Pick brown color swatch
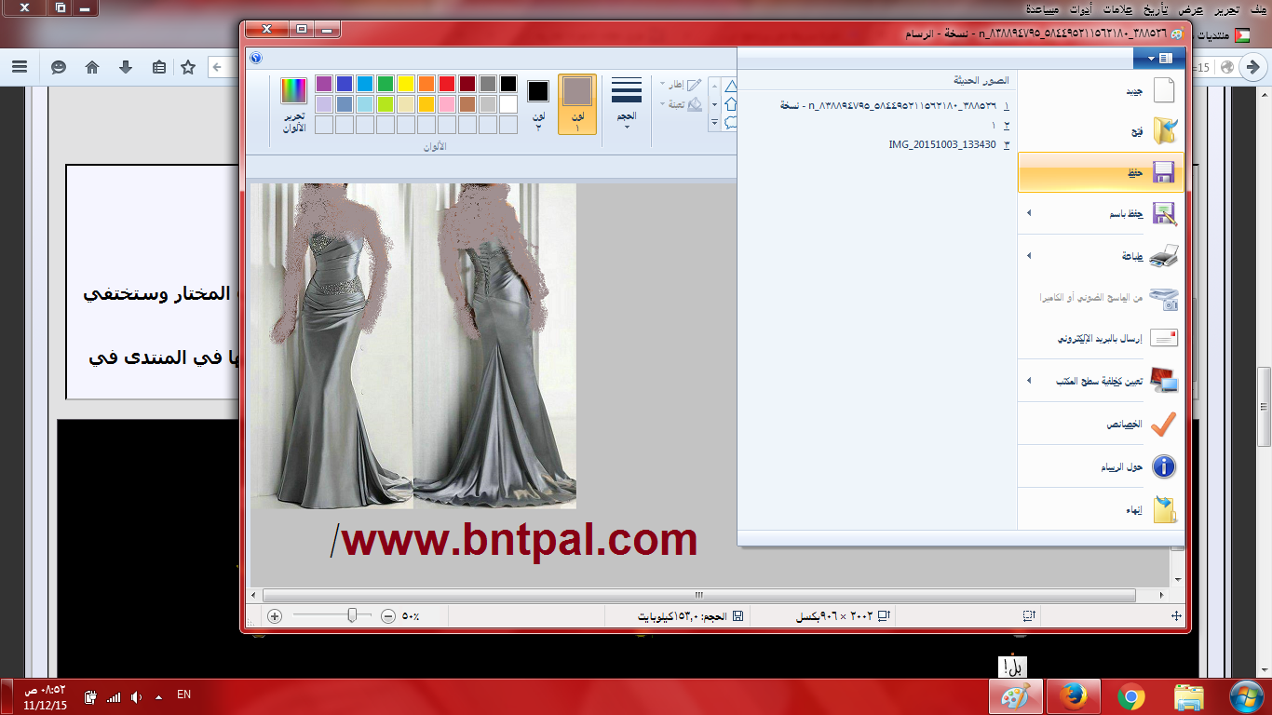Viewport: 1272px width, 715px height. (467, 104)
